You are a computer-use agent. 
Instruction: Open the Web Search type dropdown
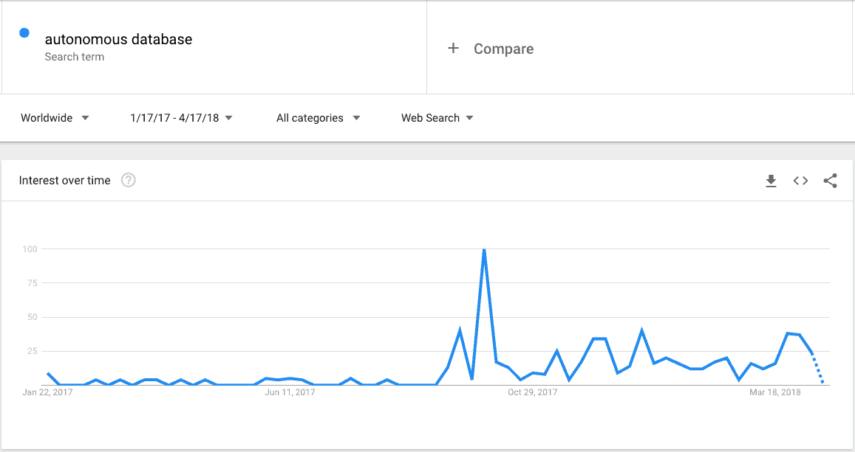[x=437, y=118]
